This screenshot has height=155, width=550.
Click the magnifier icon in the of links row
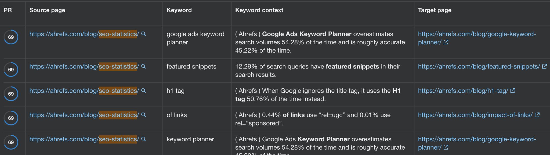144,115
